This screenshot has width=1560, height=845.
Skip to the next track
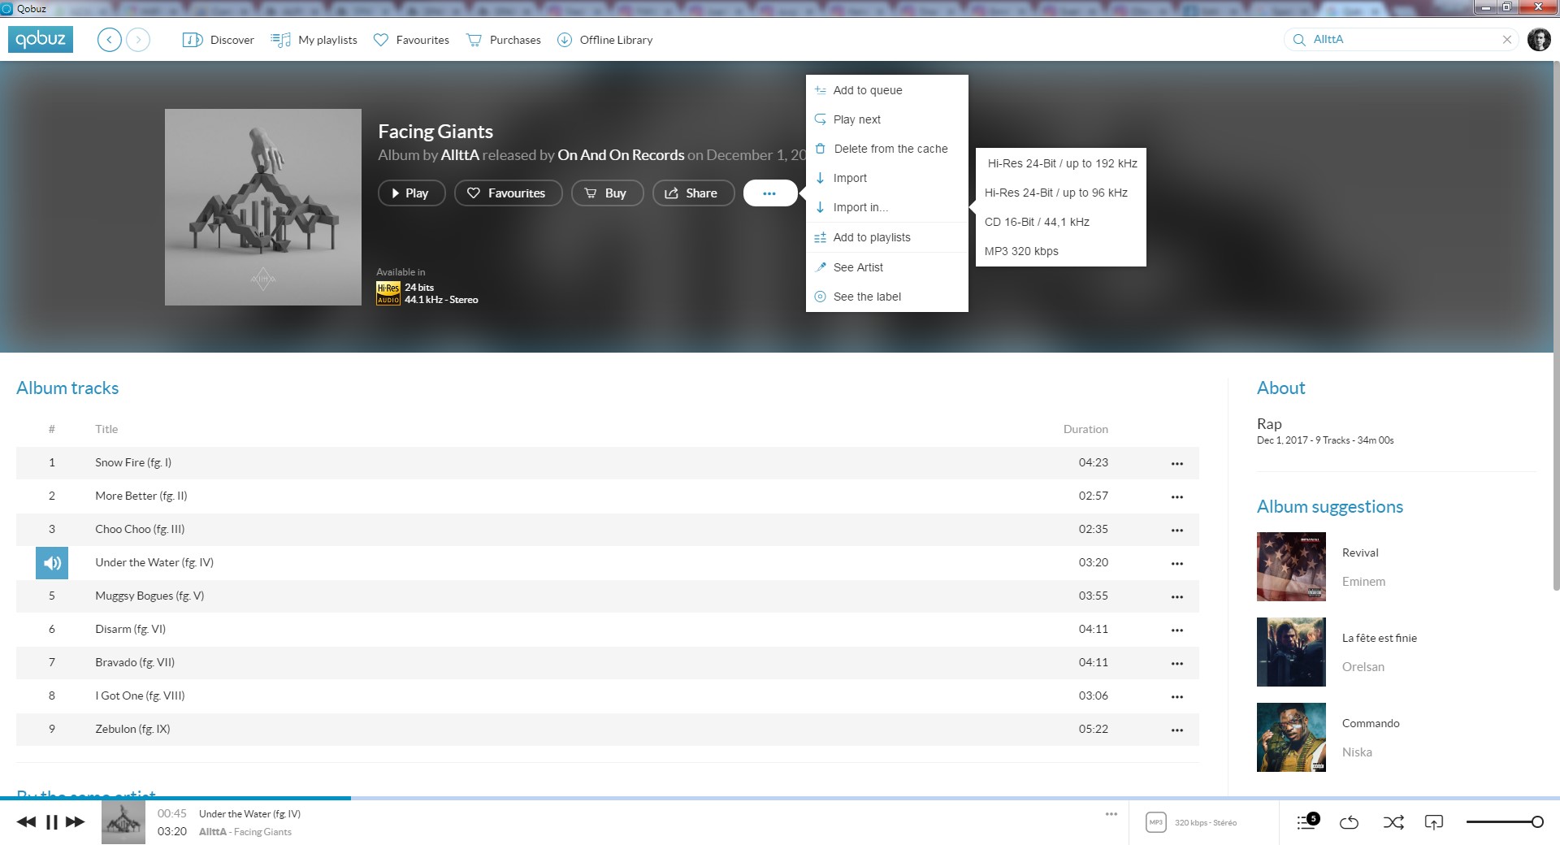(x=76, y=821)
